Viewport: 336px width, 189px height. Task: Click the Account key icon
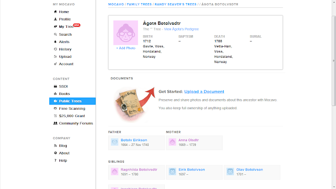(55, 64)
